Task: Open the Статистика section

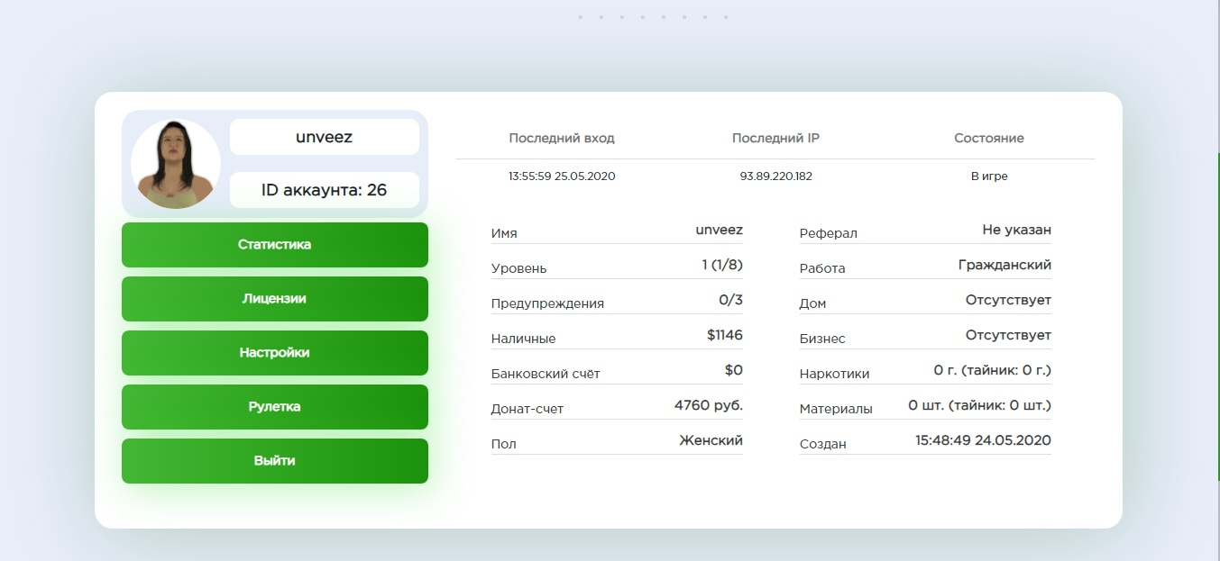Action: click(275, 245)
